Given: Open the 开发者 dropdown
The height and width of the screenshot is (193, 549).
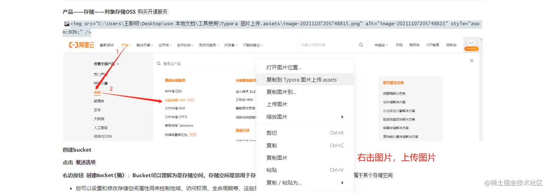Looking at the screenshot, I should pyautogui.click(x=231, y=45).
